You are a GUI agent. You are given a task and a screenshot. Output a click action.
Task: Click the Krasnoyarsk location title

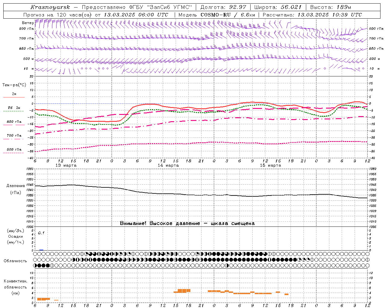tap(50, 7)
